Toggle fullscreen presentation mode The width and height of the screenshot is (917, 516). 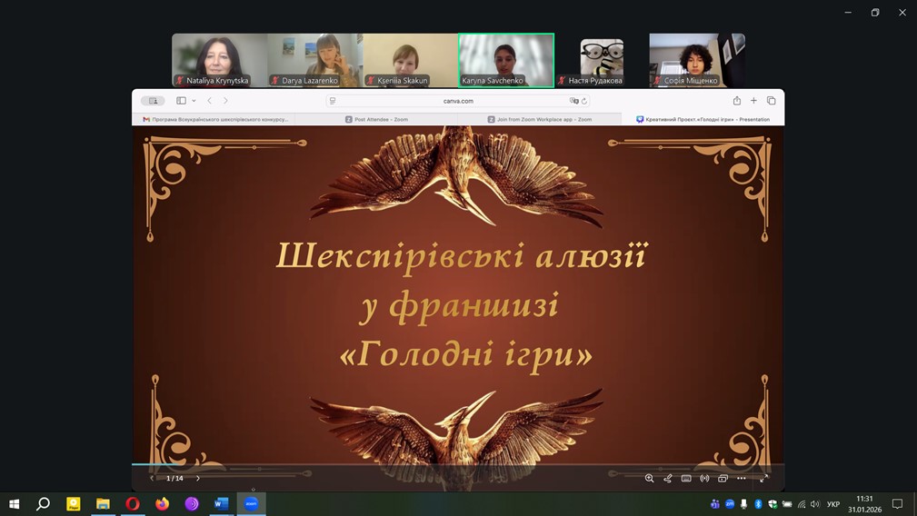click(x=763, y=478)
